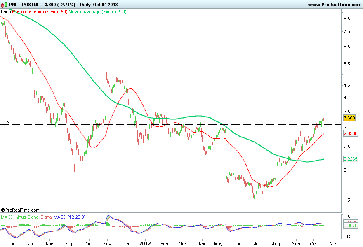Click the Mar label on time axis

tap(182, 244)
